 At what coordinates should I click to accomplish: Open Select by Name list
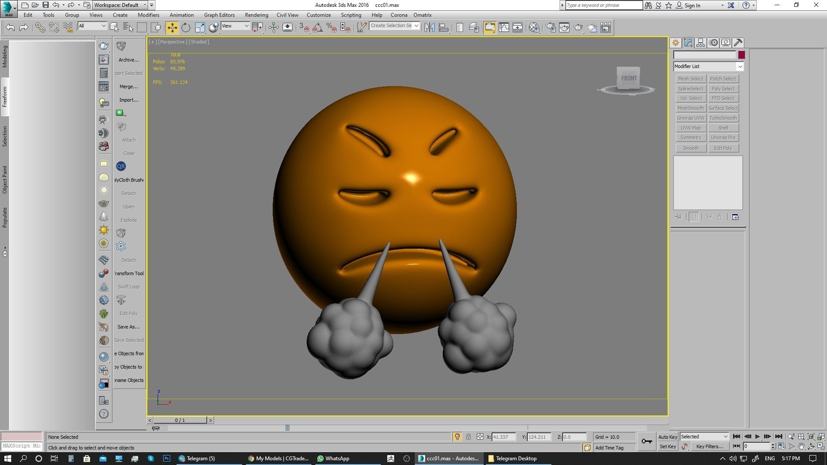click(x=128, y=28)
